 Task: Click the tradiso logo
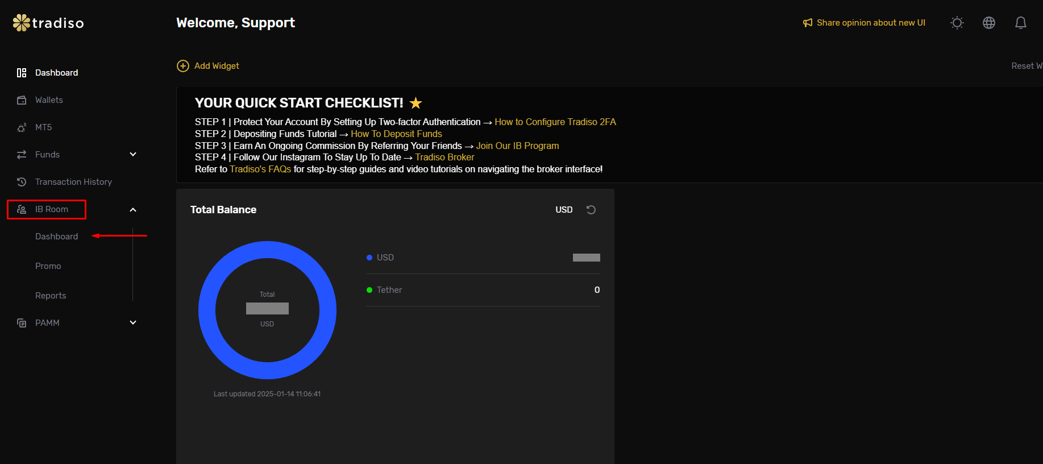coord(48,23)
